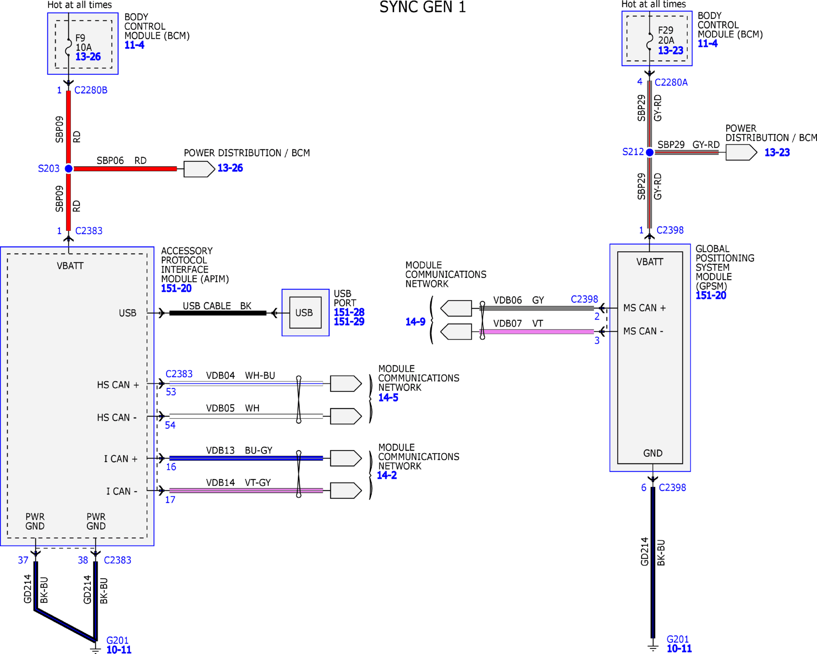
Task: Click the thick black USB cable wire
Action: (218, 313)
